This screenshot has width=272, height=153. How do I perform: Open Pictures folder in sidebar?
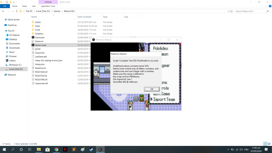(13, 56)
